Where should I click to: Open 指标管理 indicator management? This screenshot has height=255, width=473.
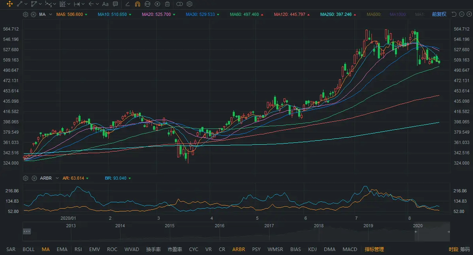point(374,249)
